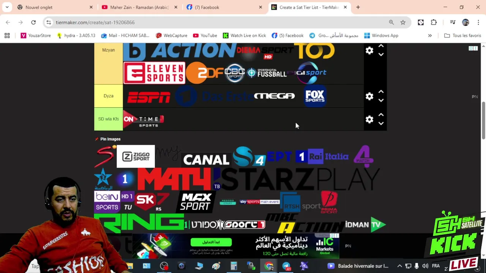Expand the hidden bookmarks chevron
This screenshot has height=273, width=486.
pyautogui.click(x=430, y=35)
